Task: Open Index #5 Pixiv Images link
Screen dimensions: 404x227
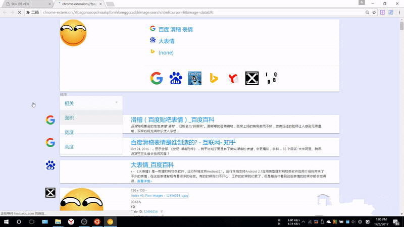Action: [160, 196]
